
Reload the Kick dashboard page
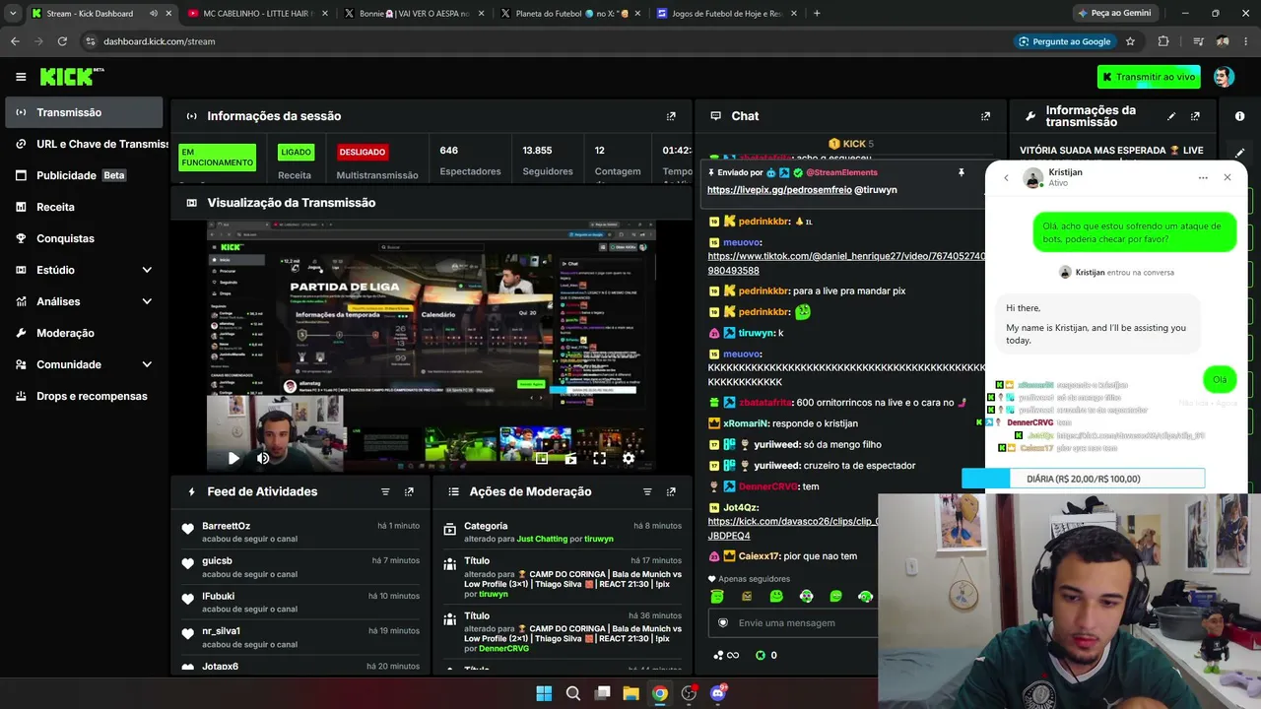point(62,41)
